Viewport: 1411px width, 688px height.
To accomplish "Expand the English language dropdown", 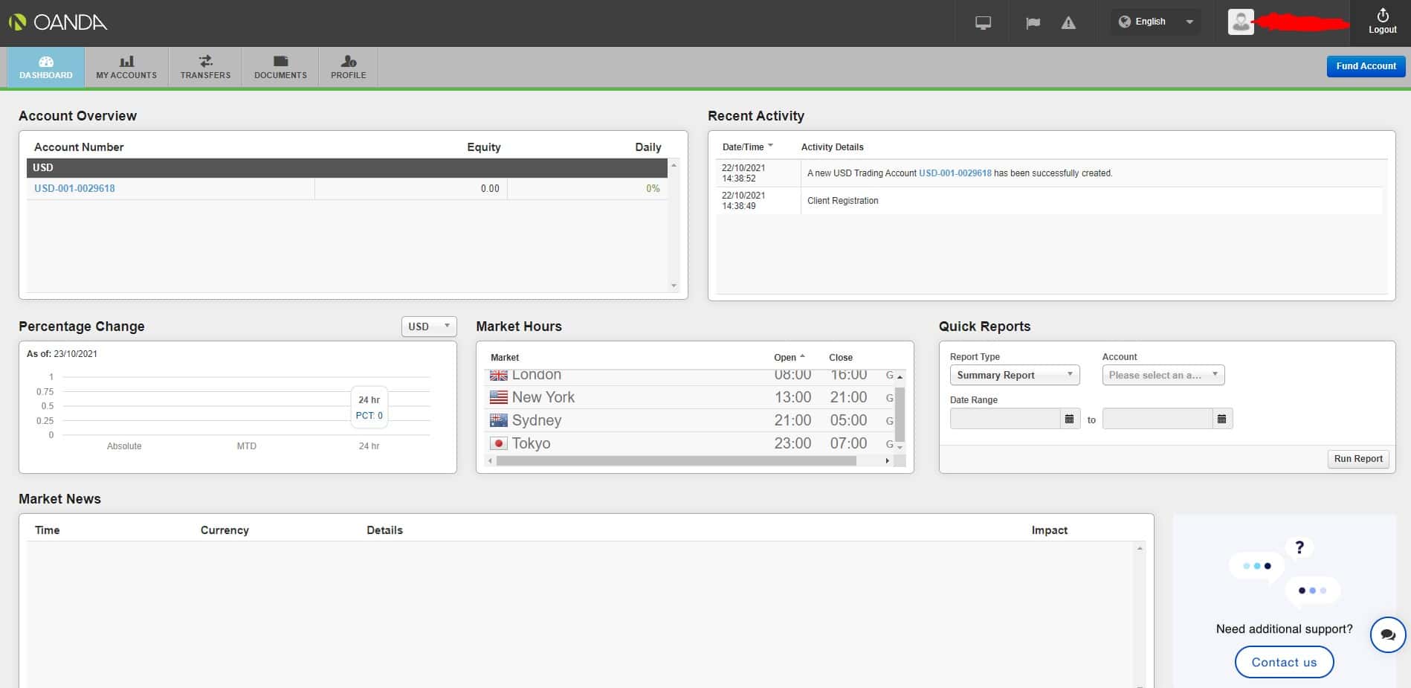I will click(x=1156, y=22).
